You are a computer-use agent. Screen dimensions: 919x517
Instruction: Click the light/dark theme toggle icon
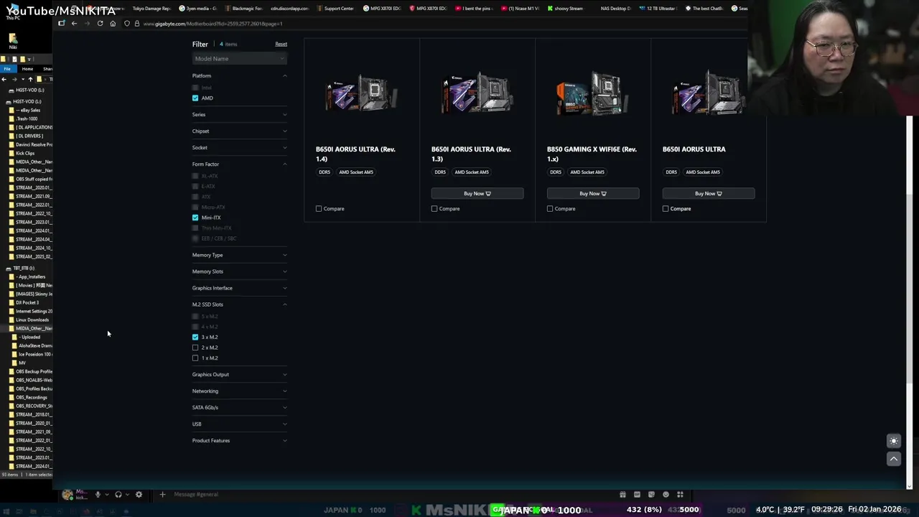pyautogui.click(x=894, y=441)
